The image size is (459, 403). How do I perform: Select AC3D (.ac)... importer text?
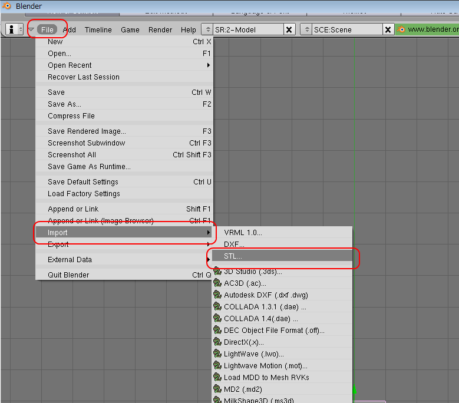(245, 283)
